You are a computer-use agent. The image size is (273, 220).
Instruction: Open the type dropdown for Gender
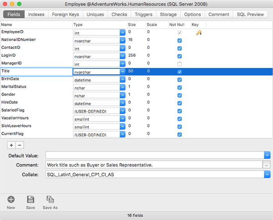click(122, 95)
